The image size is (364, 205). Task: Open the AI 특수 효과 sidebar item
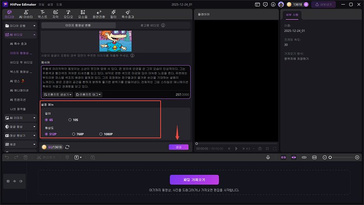click(18, 44)
